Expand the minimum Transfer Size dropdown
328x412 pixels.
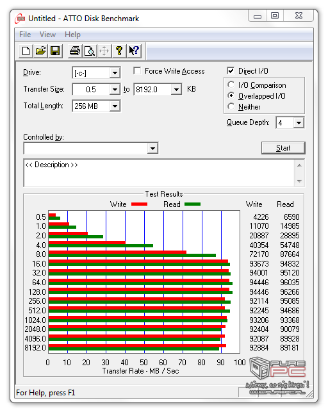coord(115,90)
